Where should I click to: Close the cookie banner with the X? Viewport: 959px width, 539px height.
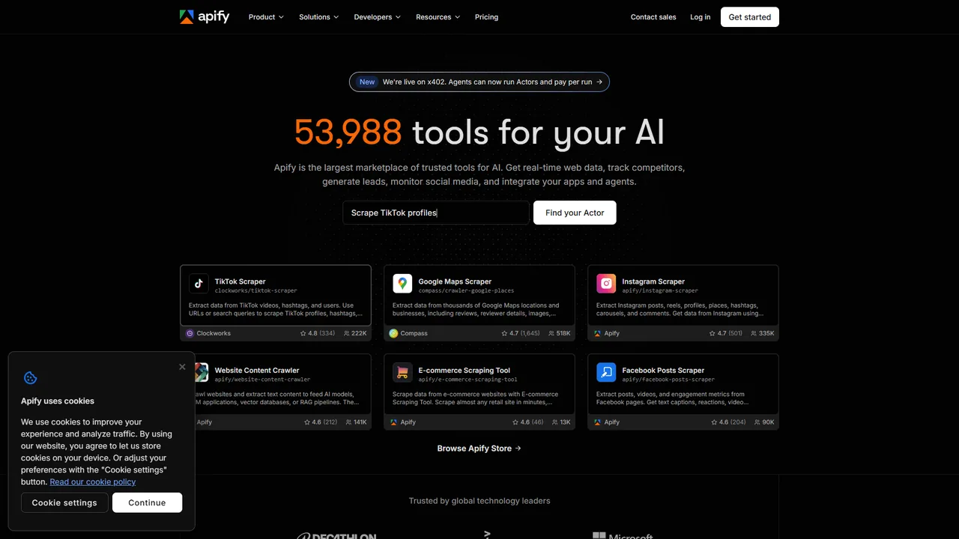tap(182, 367)
